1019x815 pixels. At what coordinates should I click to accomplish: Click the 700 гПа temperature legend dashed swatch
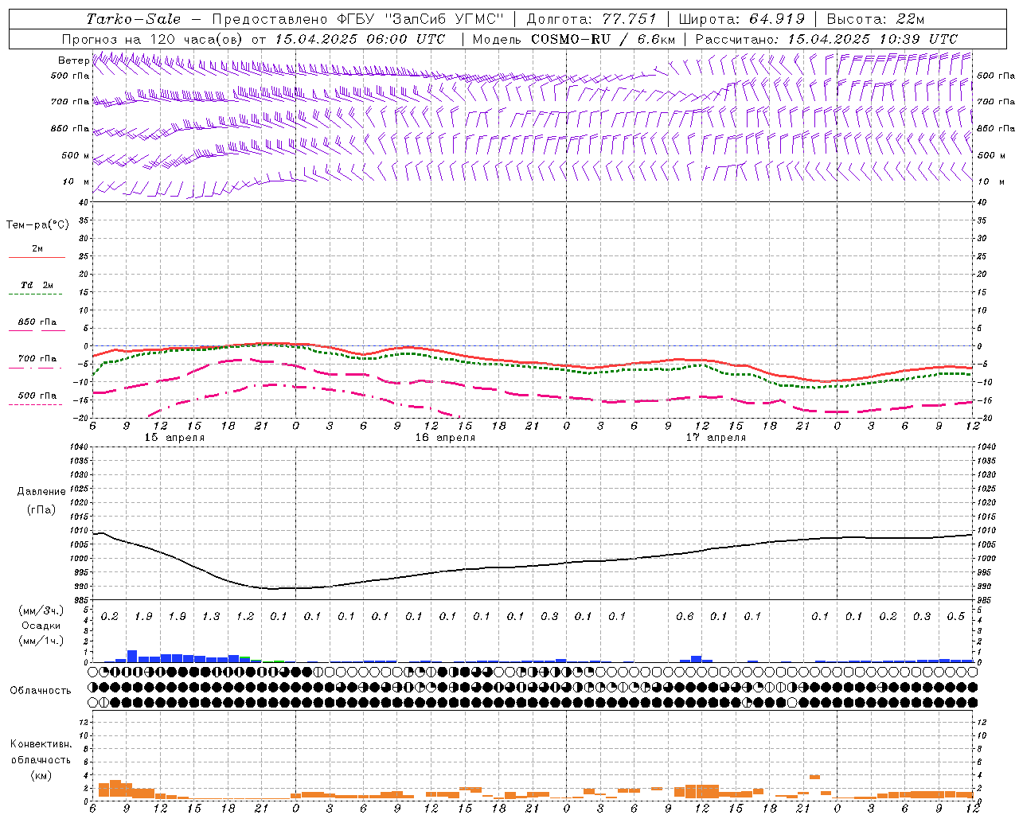click(35, 367)
